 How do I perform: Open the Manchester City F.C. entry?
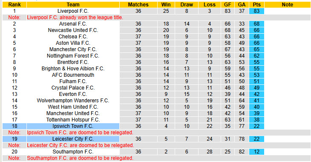click(73, 49)
